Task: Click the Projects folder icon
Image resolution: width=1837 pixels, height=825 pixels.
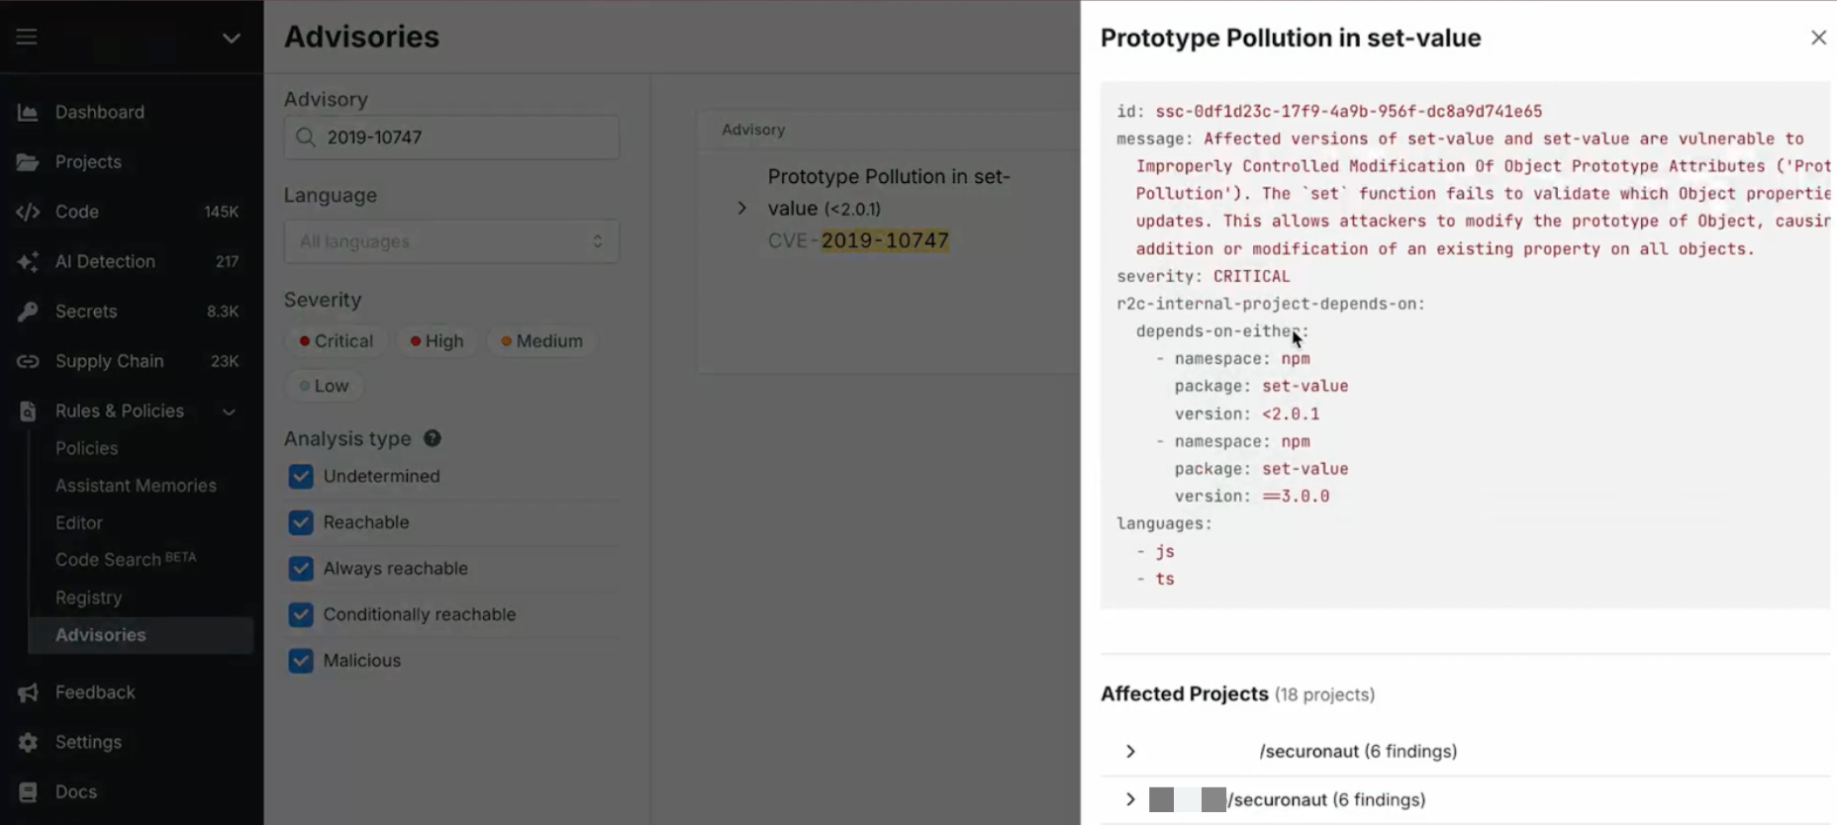Action: tap(28, 162)
